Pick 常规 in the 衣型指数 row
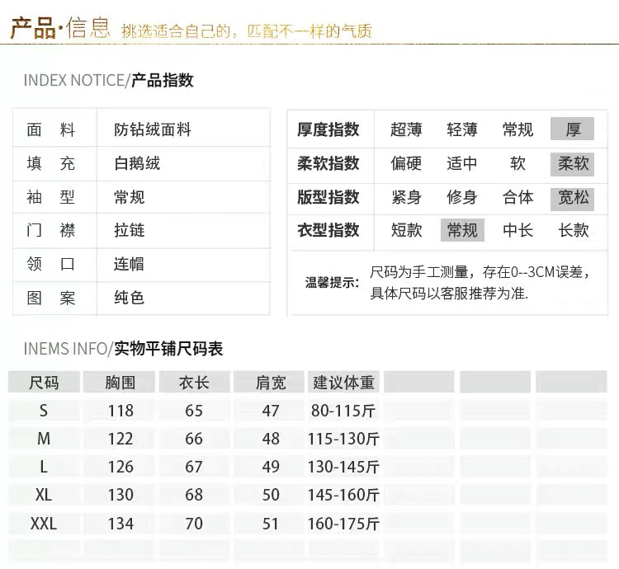 [x=462, y=230]
